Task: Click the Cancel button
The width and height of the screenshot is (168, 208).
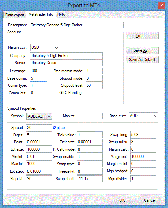Action: pyautogui.click(x=150, y=200)
